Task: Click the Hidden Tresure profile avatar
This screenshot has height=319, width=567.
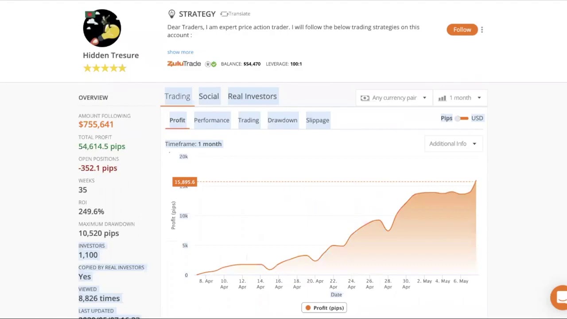Action: 102,28
